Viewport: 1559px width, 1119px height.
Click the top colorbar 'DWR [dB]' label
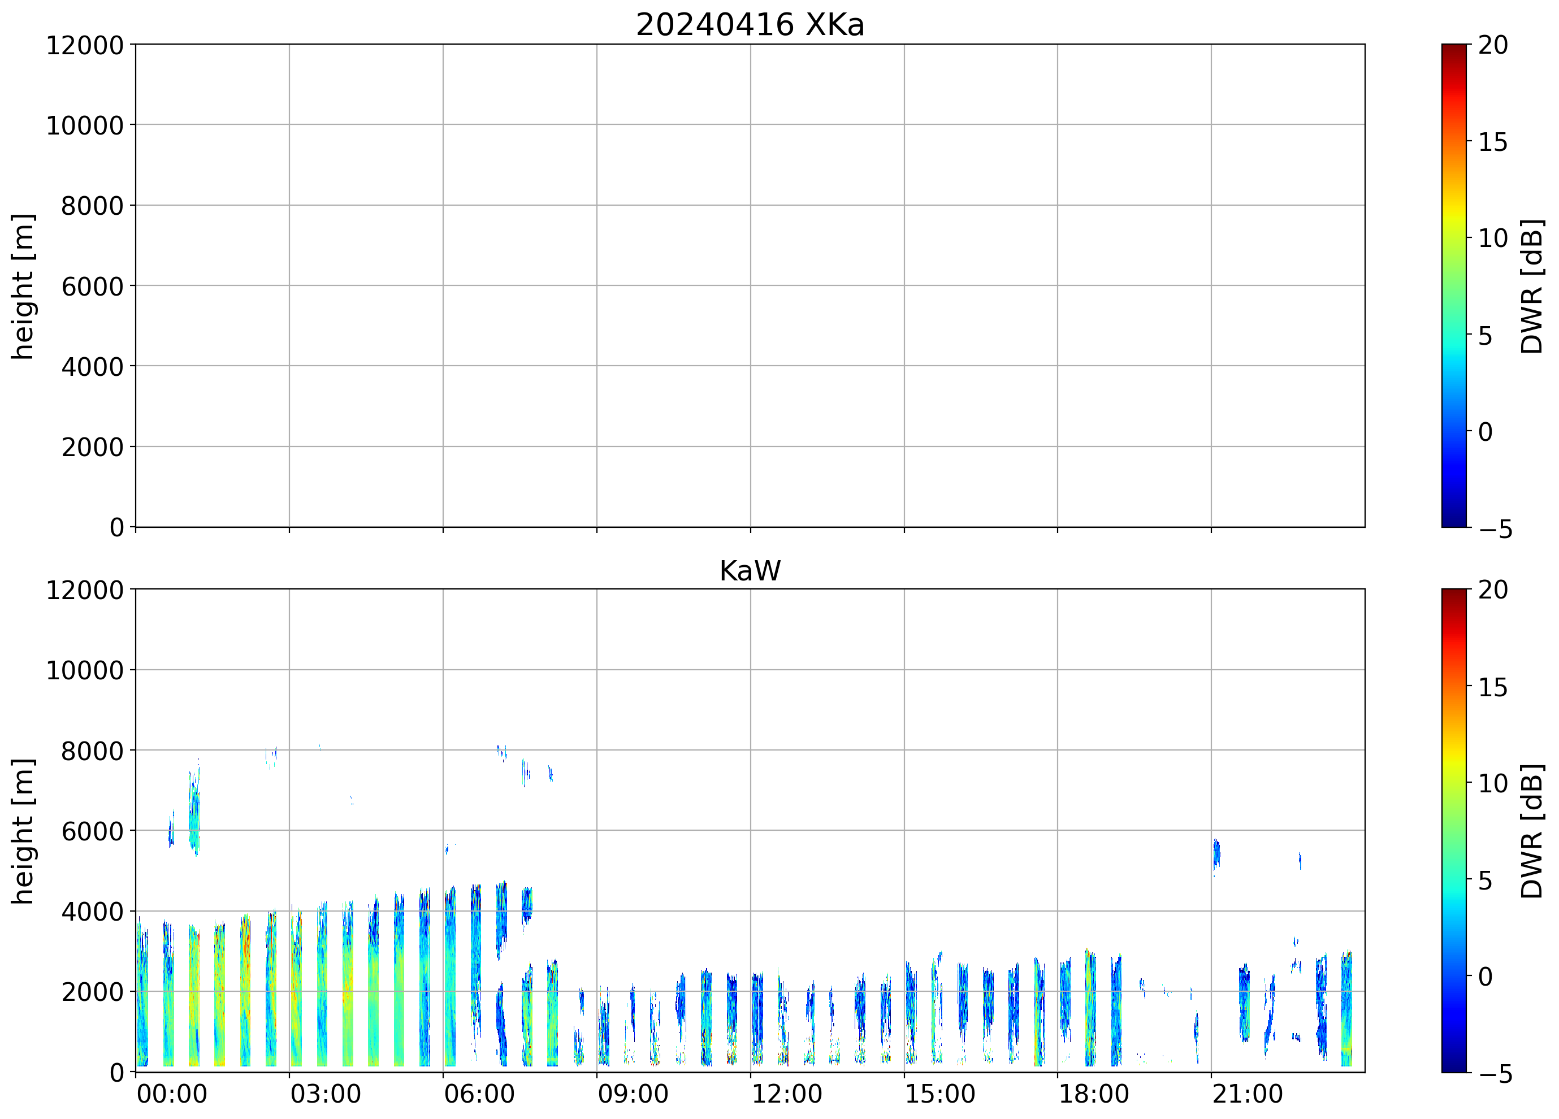(x=1532, y=286)
